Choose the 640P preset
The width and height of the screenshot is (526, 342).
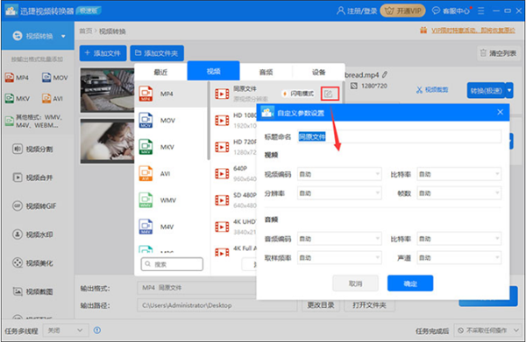click(235, 173)
